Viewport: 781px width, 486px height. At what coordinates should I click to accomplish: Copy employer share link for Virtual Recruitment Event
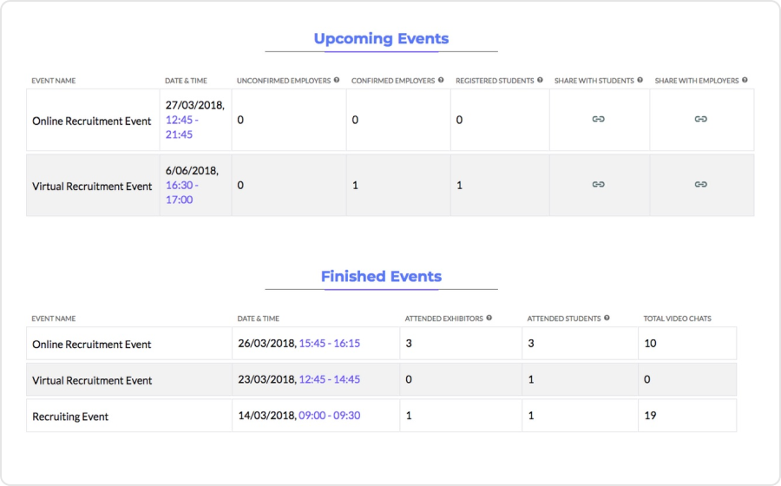click(x=701, y=184)
